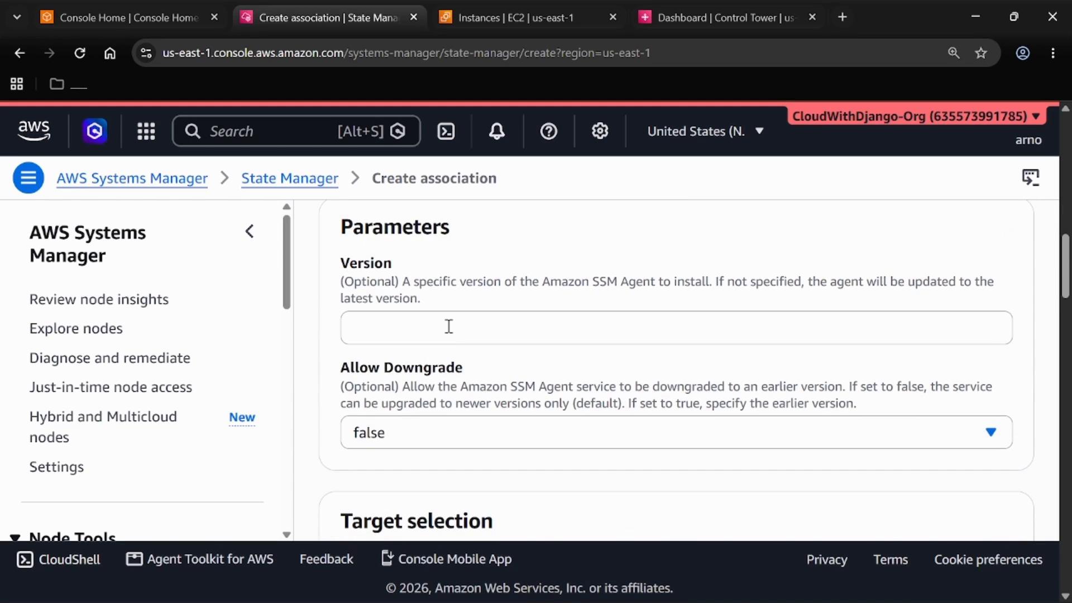Open the browser home page
This screenshot has height=603, width=1072.
110,53
